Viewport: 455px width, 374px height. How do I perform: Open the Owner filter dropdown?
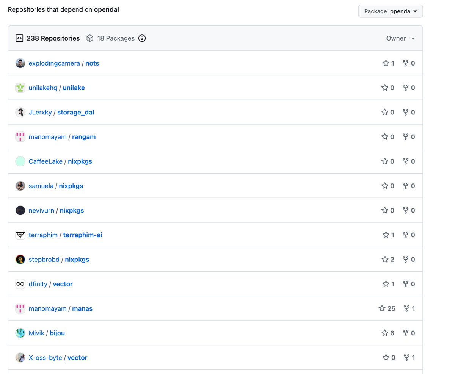(x=400, y=38)
